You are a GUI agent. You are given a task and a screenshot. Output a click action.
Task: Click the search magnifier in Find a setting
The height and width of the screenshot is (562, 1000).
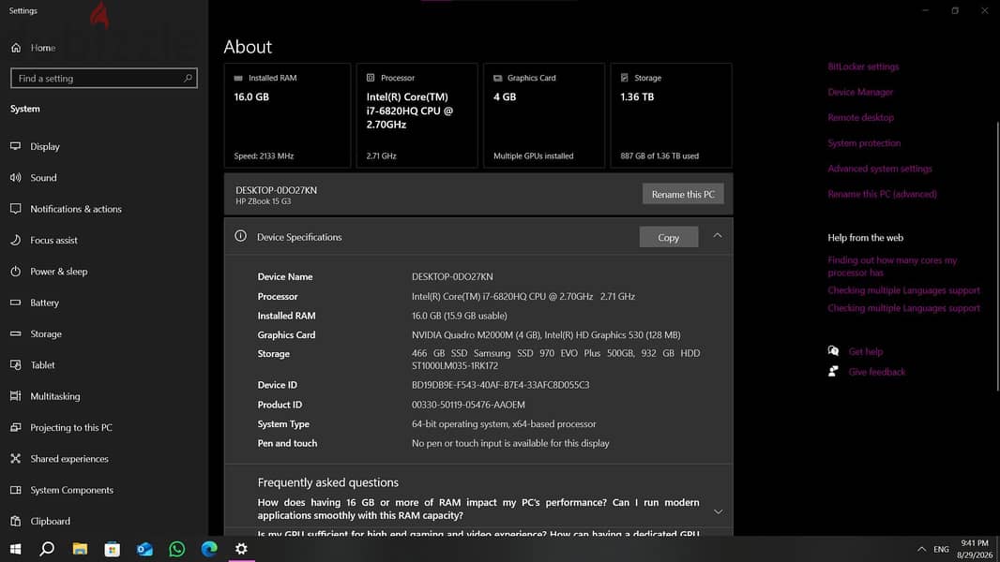pos(188,79)
